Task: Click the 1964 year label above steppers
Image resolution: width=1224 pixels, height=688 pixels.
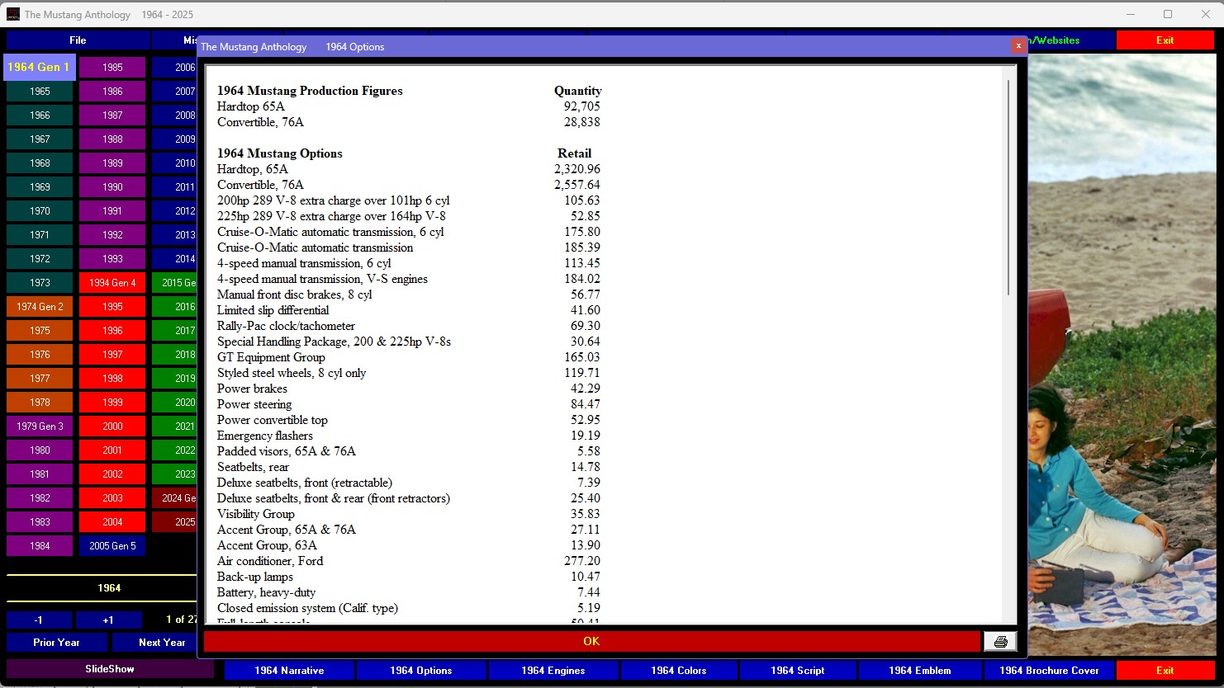Action: (x=109, y=587)
